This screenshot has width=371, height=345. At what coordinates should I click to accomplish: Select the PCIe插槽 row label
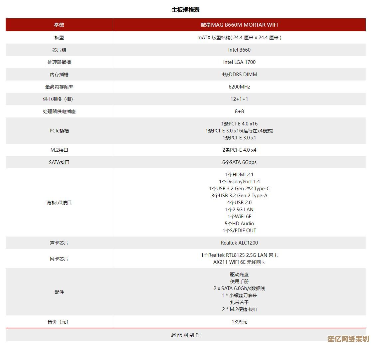[59, 131]
